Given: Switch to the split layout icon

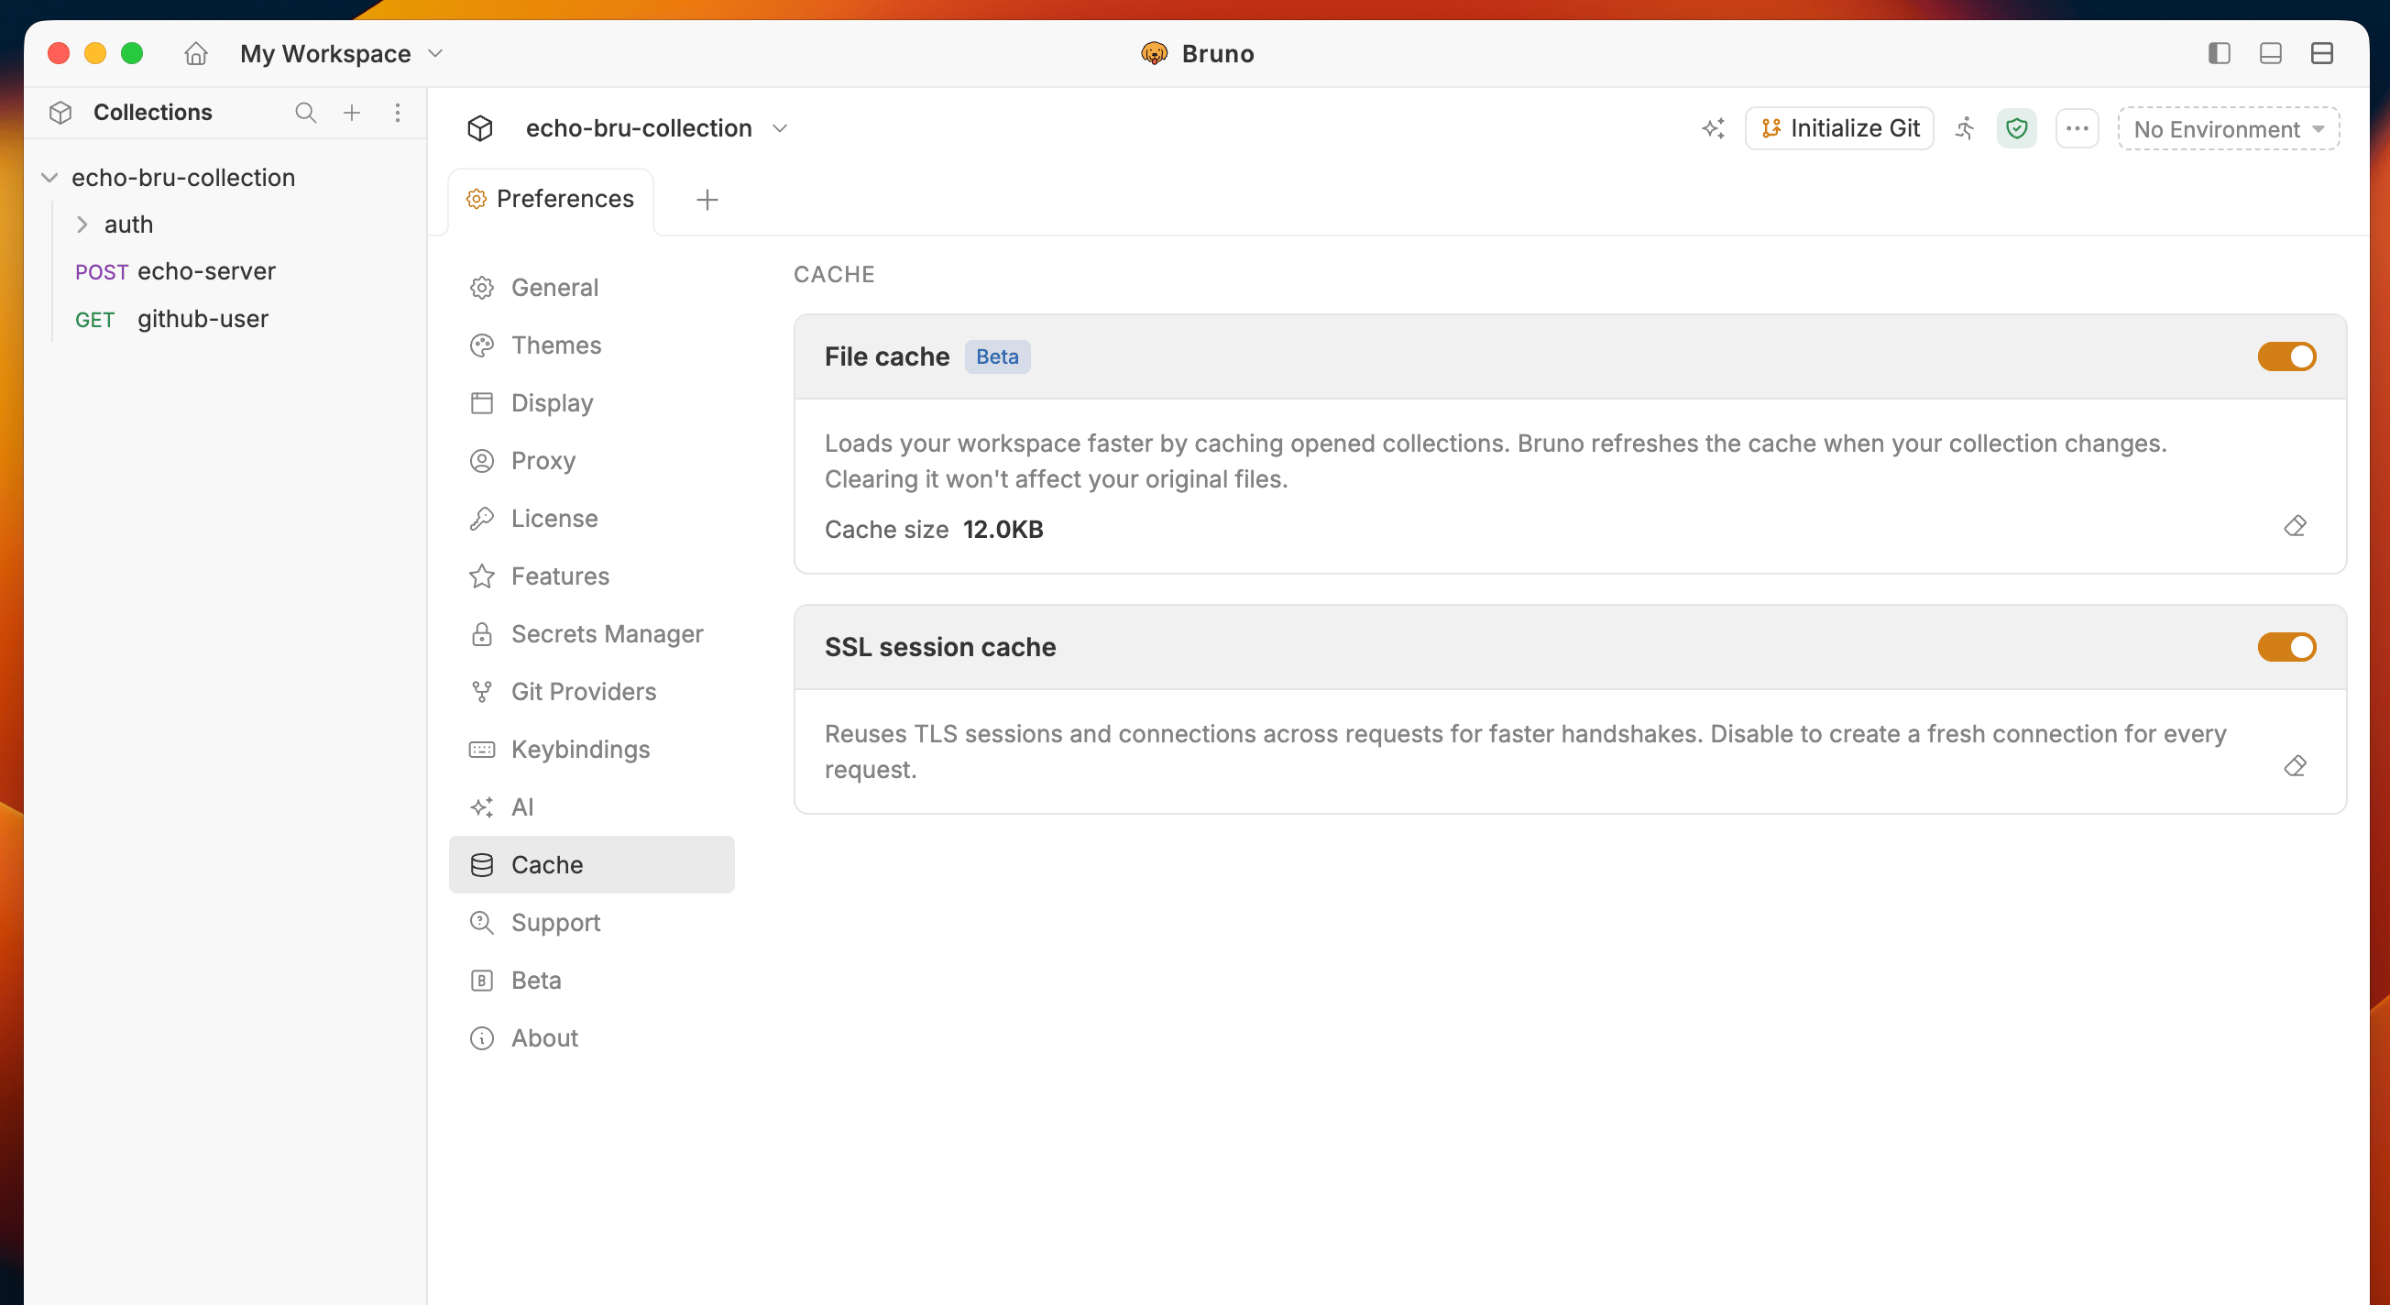Looking at the screenshot, I should click(2321, 54).
